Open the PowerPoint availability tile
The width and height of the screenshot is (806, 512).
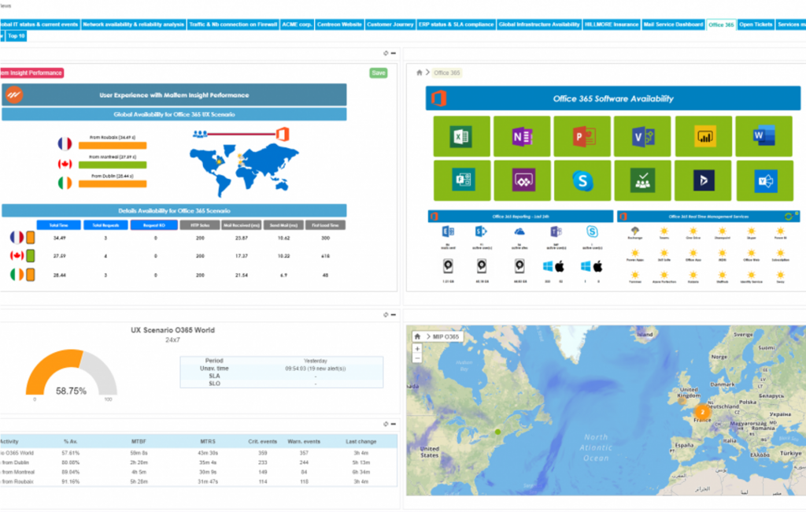582,136
